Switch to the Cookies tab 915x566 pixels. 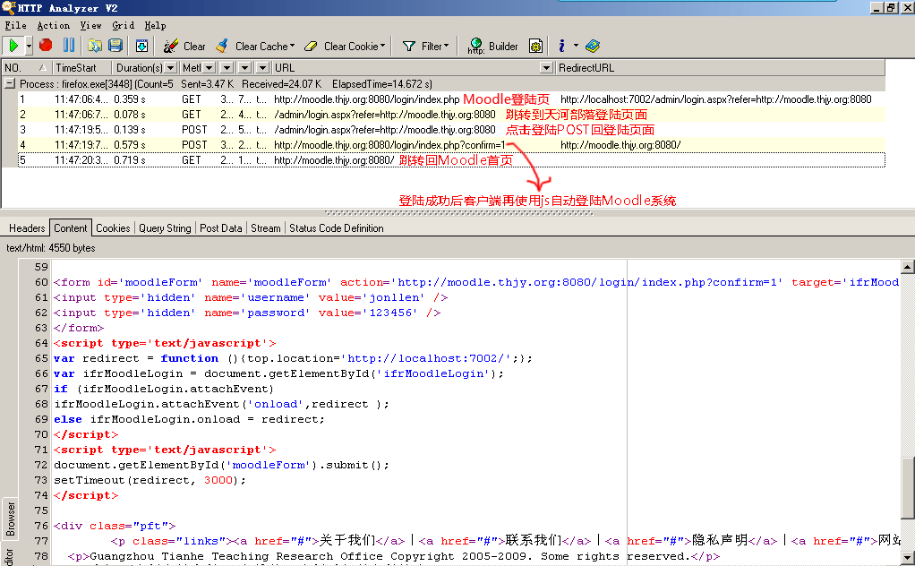tap(113, 228)
